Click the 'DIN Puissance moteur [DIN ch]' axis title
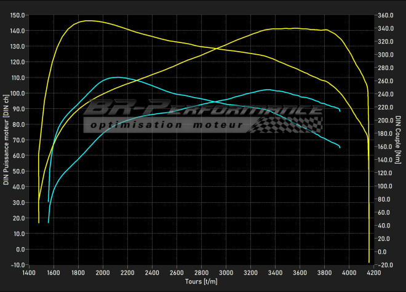 [x=6, y=140]
